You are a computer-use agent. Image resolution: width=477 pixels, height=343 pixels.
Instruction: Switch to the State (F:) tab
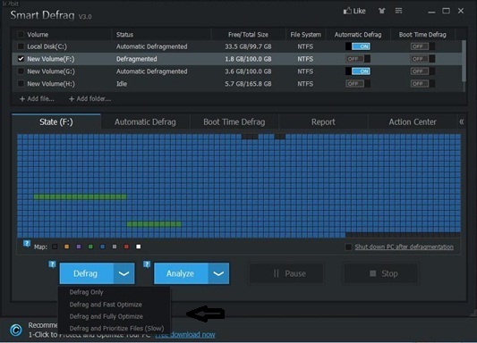56,121
